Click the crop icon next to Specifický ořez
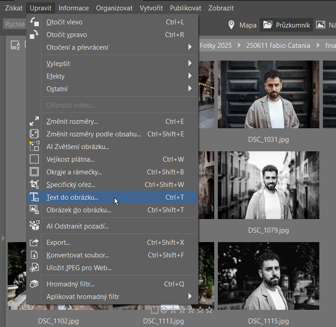336x327 pixels. point(34,184)
